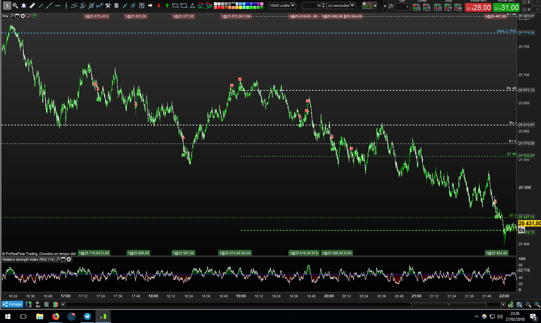Pick the green up arrow drawing tool
541x323 pixels.
[167, 6]
